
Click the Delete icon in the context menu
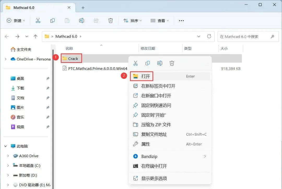click(172, 63)
